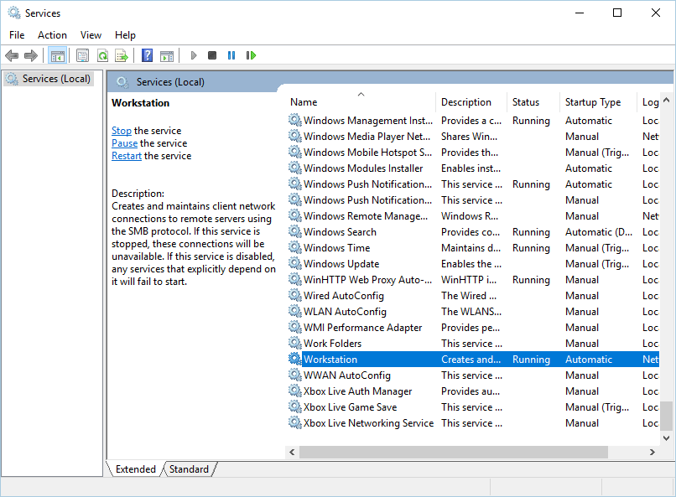Open the Help toolbar icon
The height and width of the screenshot is (497, 676).
147,55
